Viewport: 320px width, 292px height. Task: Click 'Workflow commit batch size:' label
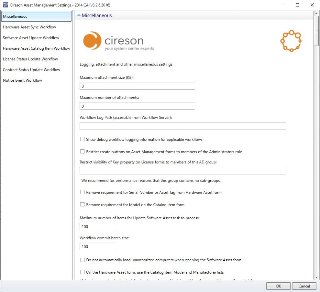[x=104, y=238]
